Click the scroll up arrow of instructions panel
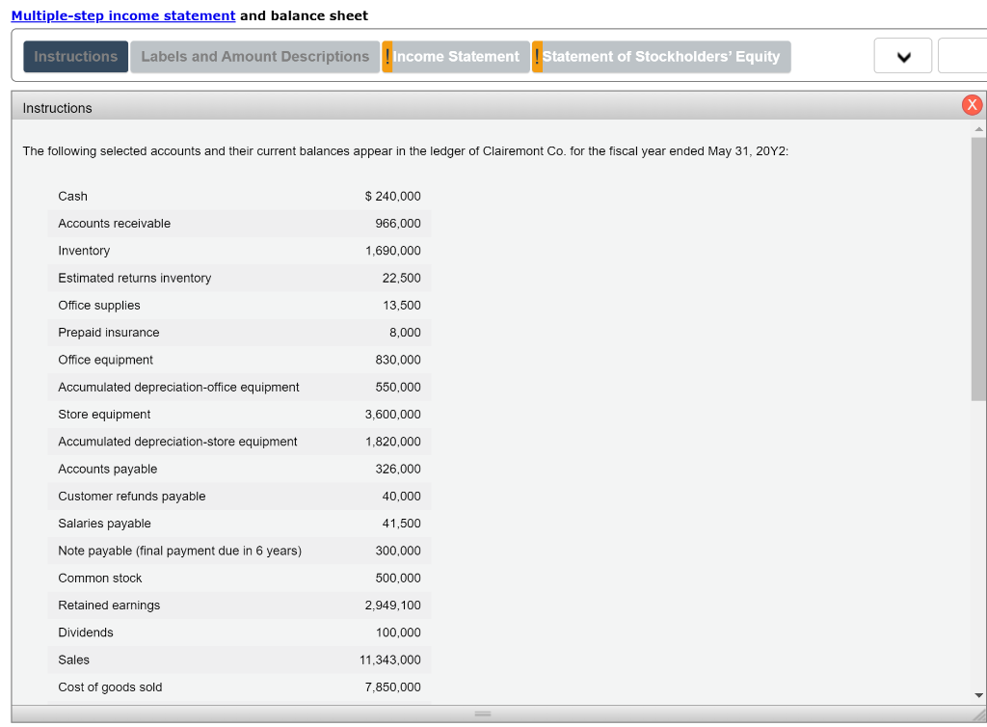Viewport: 987px width, 727px height. pyautogui.click(x=978, y=129)
